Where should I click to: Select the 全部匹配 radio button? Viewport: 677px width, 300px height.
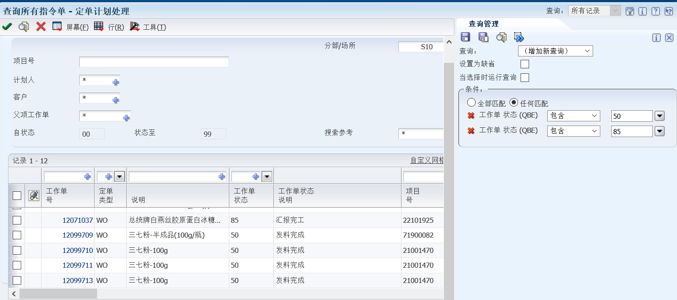471,102
